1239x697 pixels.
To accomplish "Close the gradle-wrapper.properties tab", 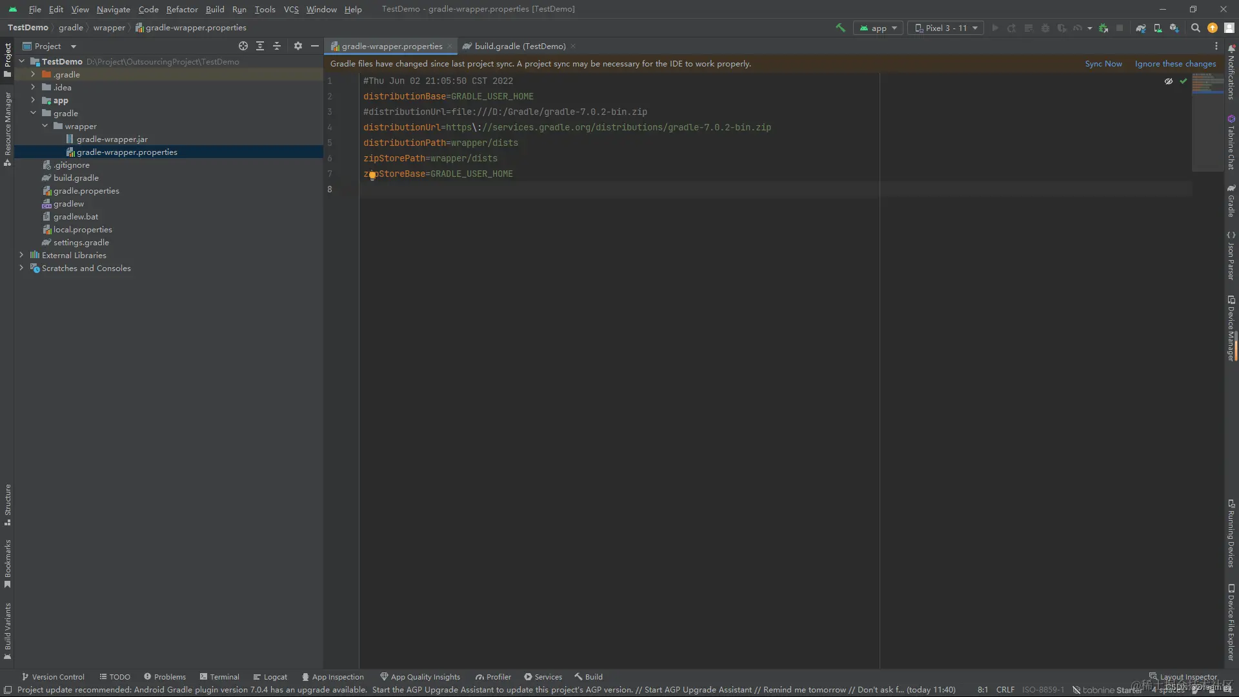I will pyautogui.click(x=450, y=46).
